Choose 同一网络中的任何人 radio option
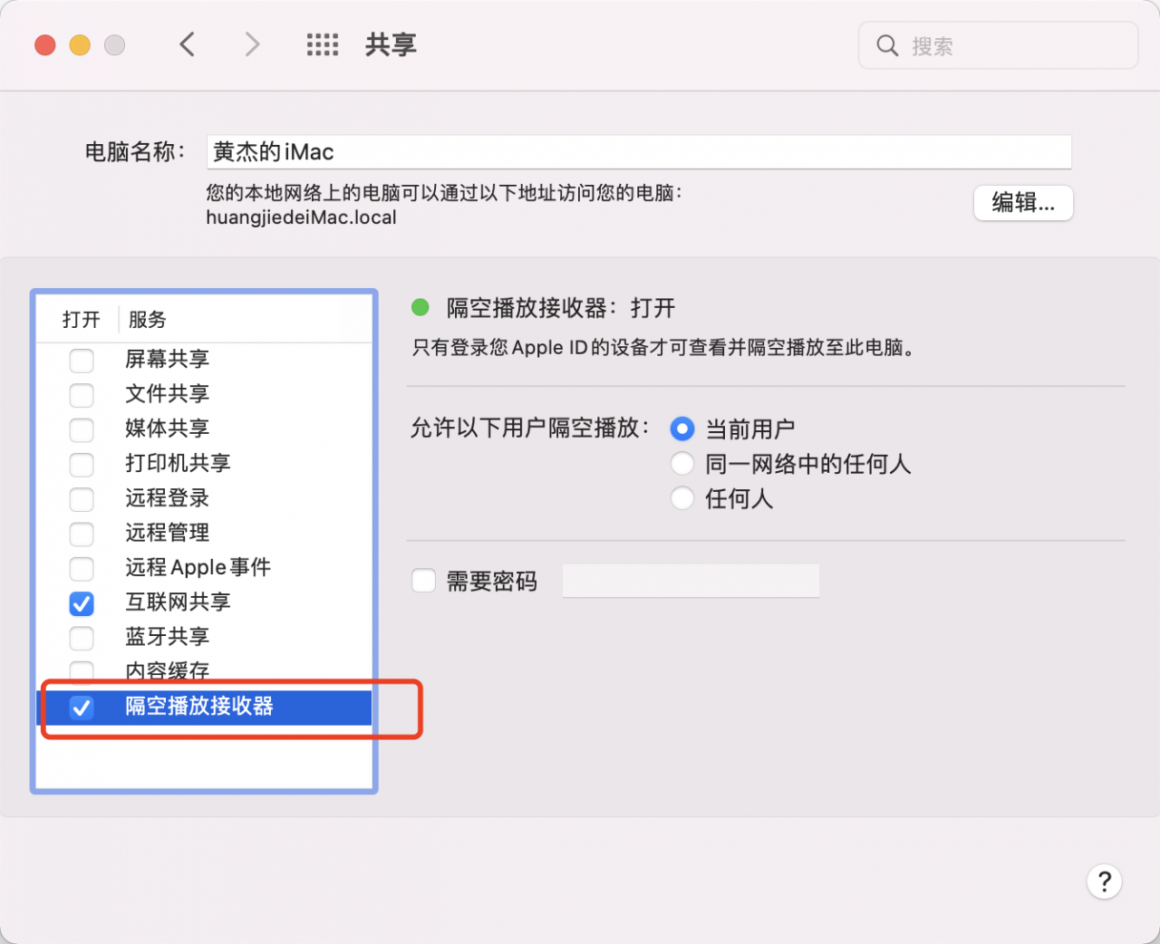Screen dimensions: 1160x944 682,464
